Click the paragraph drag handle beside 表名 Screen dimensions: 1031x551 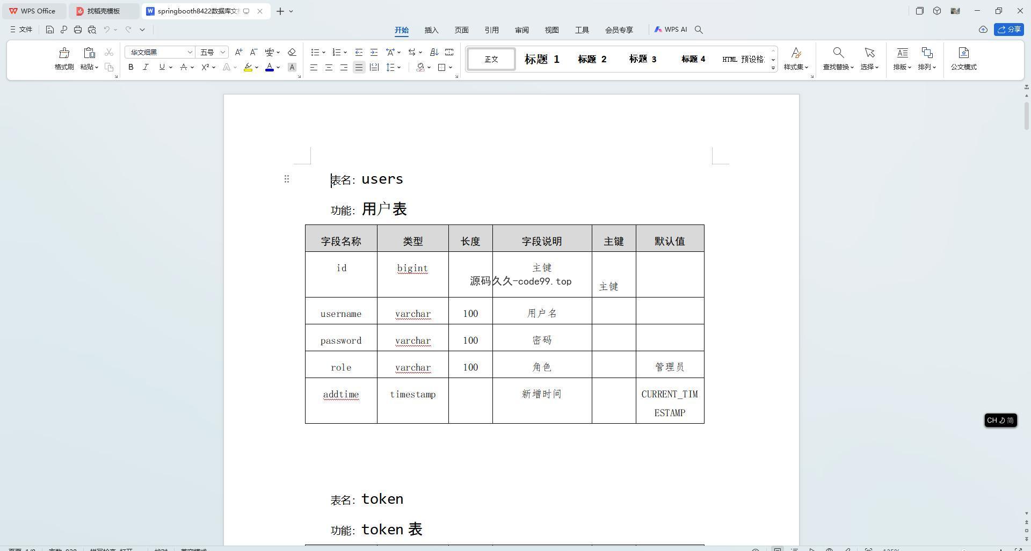click(287, 179)
